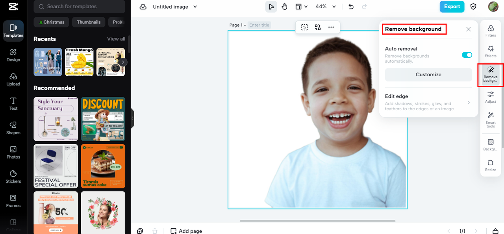Image resolution: width=504 pixels, height=234 pixels.
Task: Expand the Edit edge options
Action: (x=428, y=102)
